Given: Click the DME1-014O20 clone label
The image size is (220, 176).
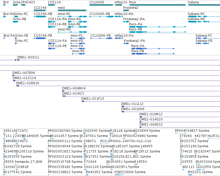Looking at the screenshot, I should (151, 119).
